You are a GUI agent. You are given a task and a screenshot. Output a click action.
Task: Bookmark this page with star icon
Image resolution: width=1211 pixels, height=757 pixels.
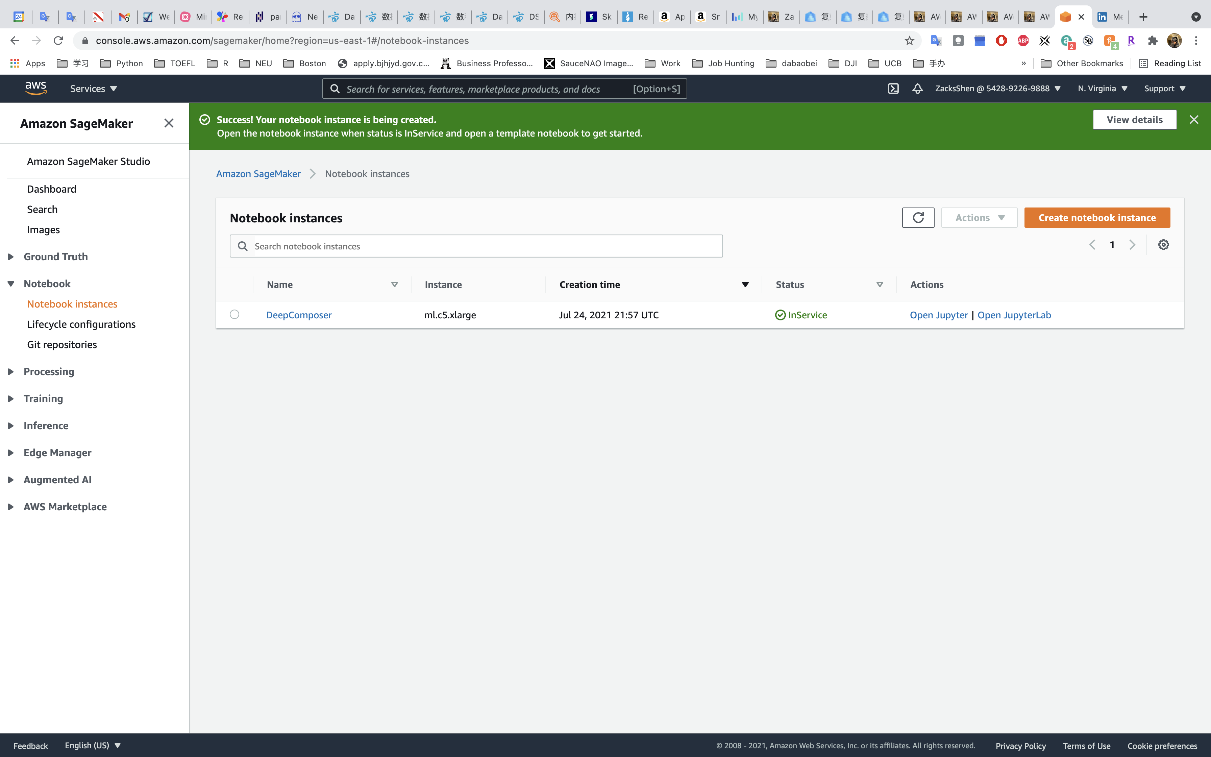pos(909,41)
